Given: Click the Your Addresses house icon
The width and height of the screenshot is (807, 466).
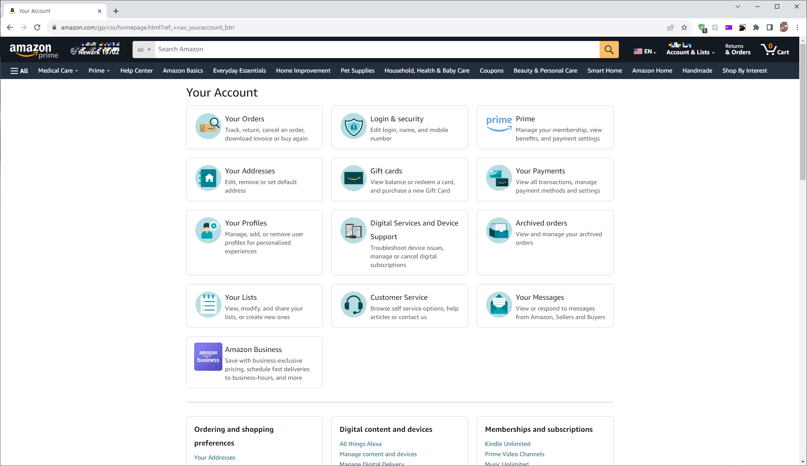Looking at the screenshot, I should click(x=208, y=179).
